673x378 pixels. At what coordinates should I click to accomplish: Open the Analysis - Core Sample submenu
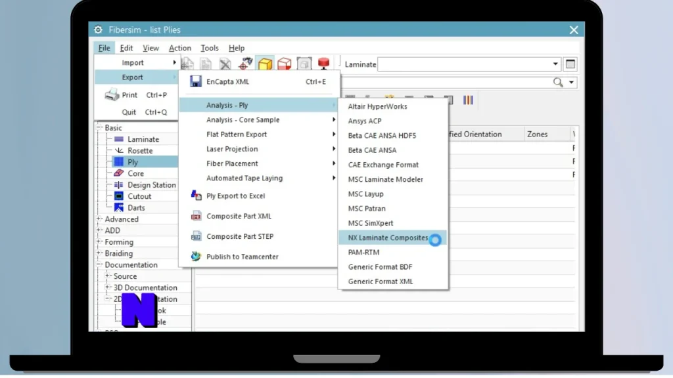pyautogui.click(x=260, y=119)
